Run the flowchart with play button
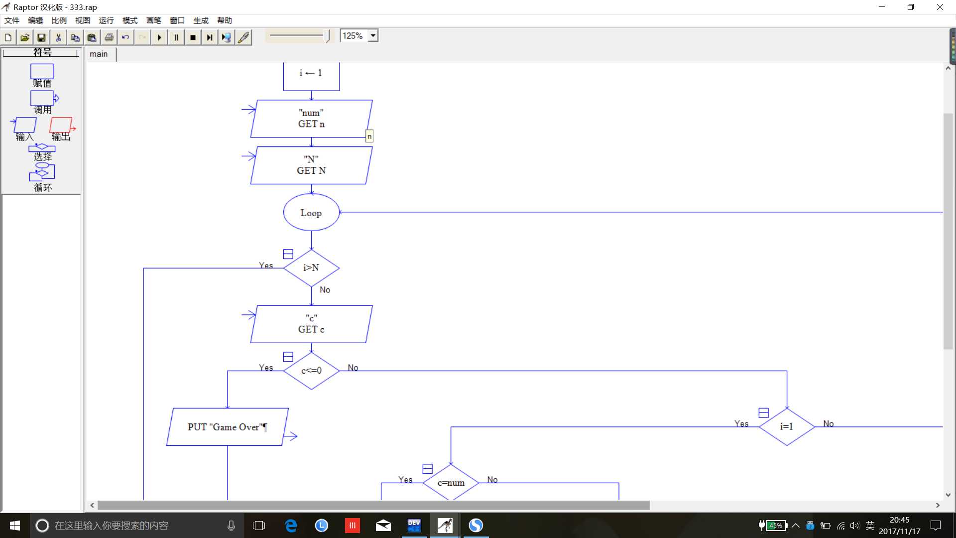This screenshot has width=956, height=538. 159,37
